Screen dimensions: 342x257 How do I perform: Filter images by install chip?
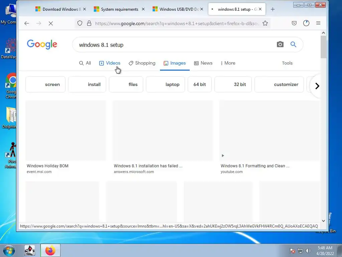click(87, 84)
